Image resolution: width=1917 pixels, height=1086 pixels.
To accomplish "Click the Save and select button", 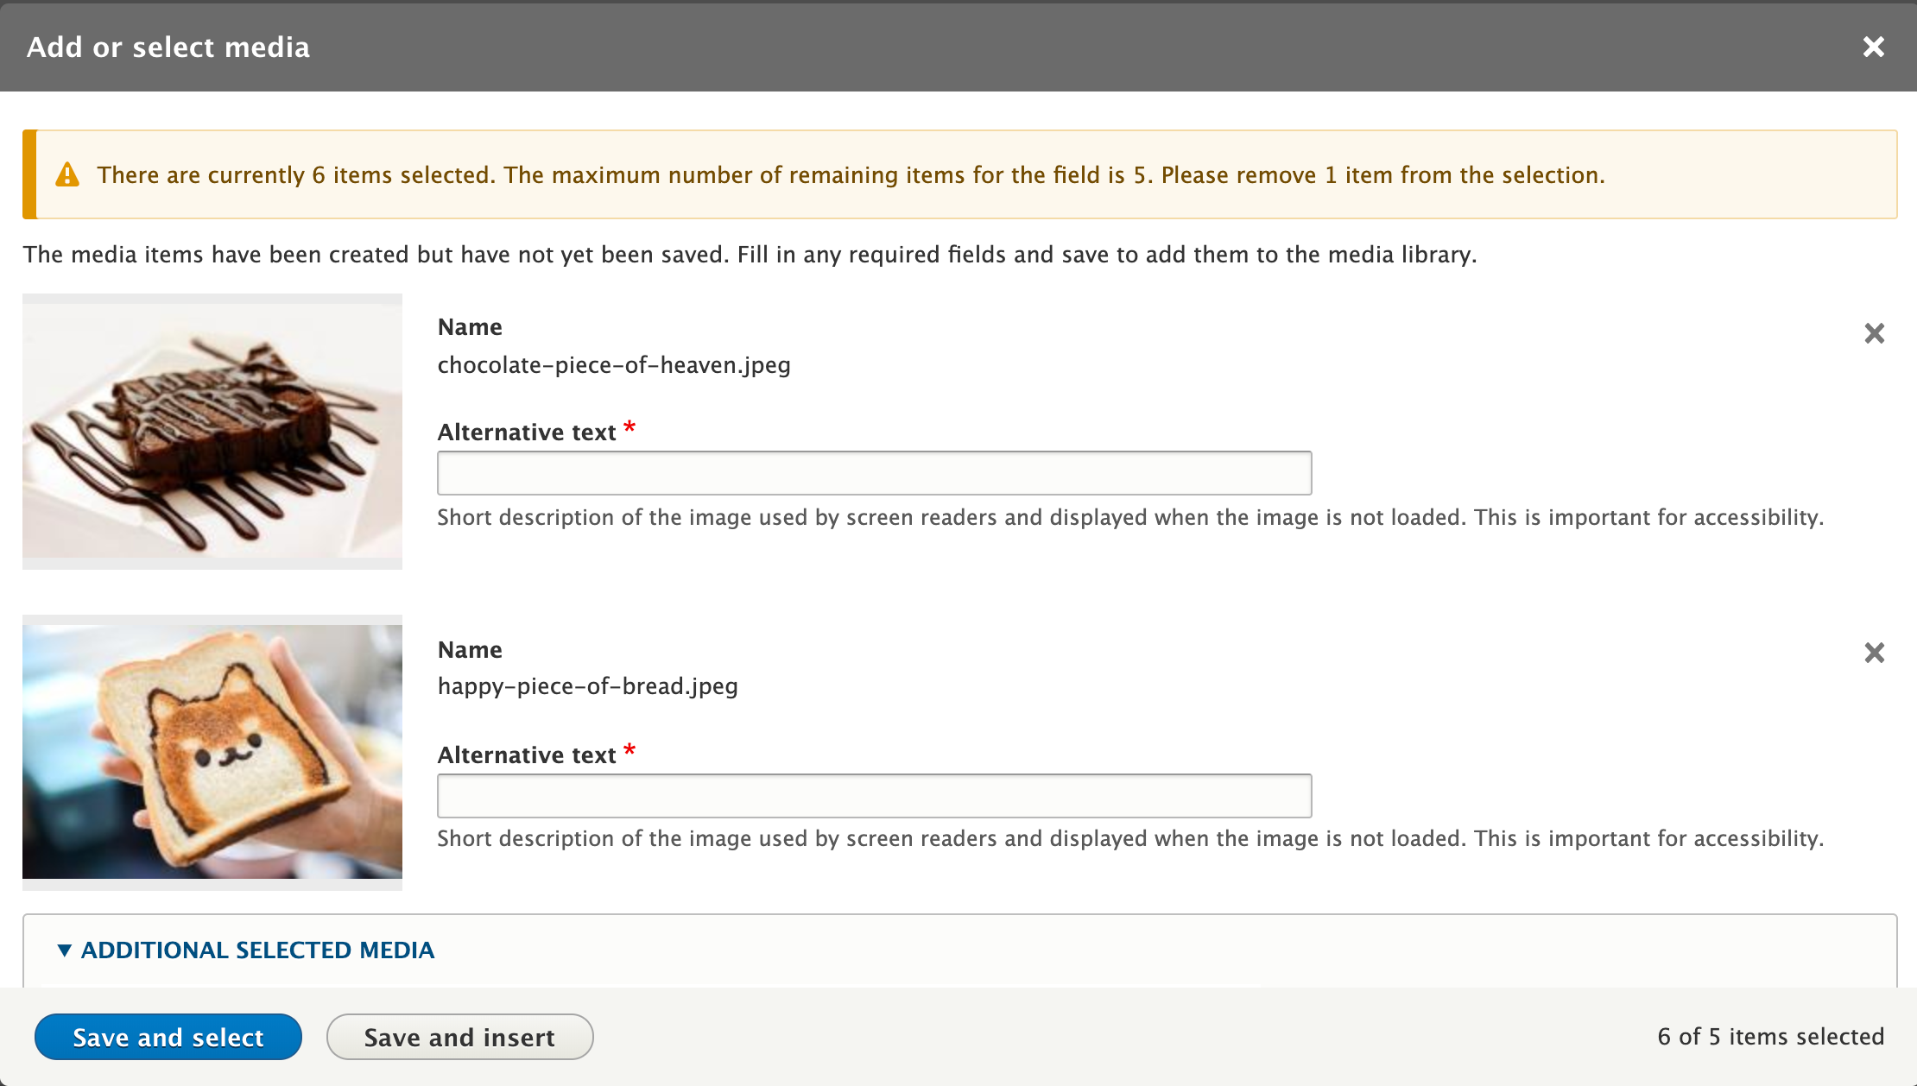I will pyautogui.click(x=168, y=1036).
